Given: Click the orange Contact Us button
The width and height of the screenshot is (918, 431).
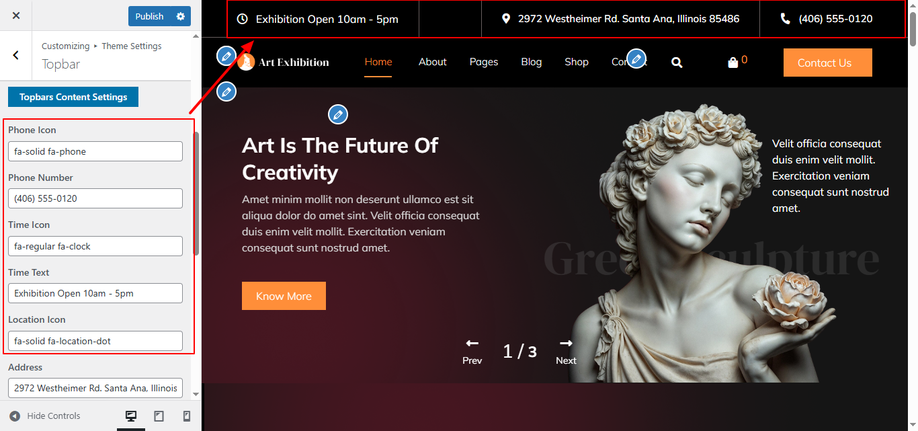Looking at the screenshot, I should (827, 63).
